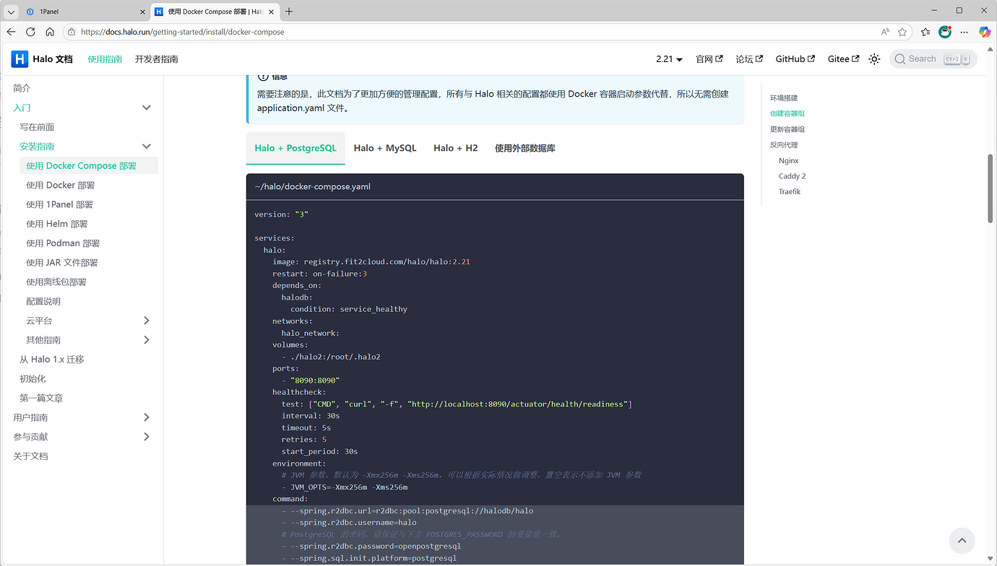The height and width of the screenshot is (566, 997).
Task: Click the scroll-to-top button
Action: (x=962, y=540)
